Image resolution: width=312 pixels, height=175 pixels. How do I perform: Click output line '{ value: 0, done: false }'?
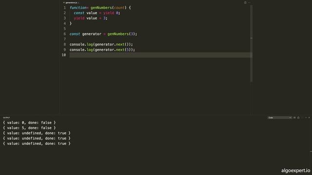point(29,122)
